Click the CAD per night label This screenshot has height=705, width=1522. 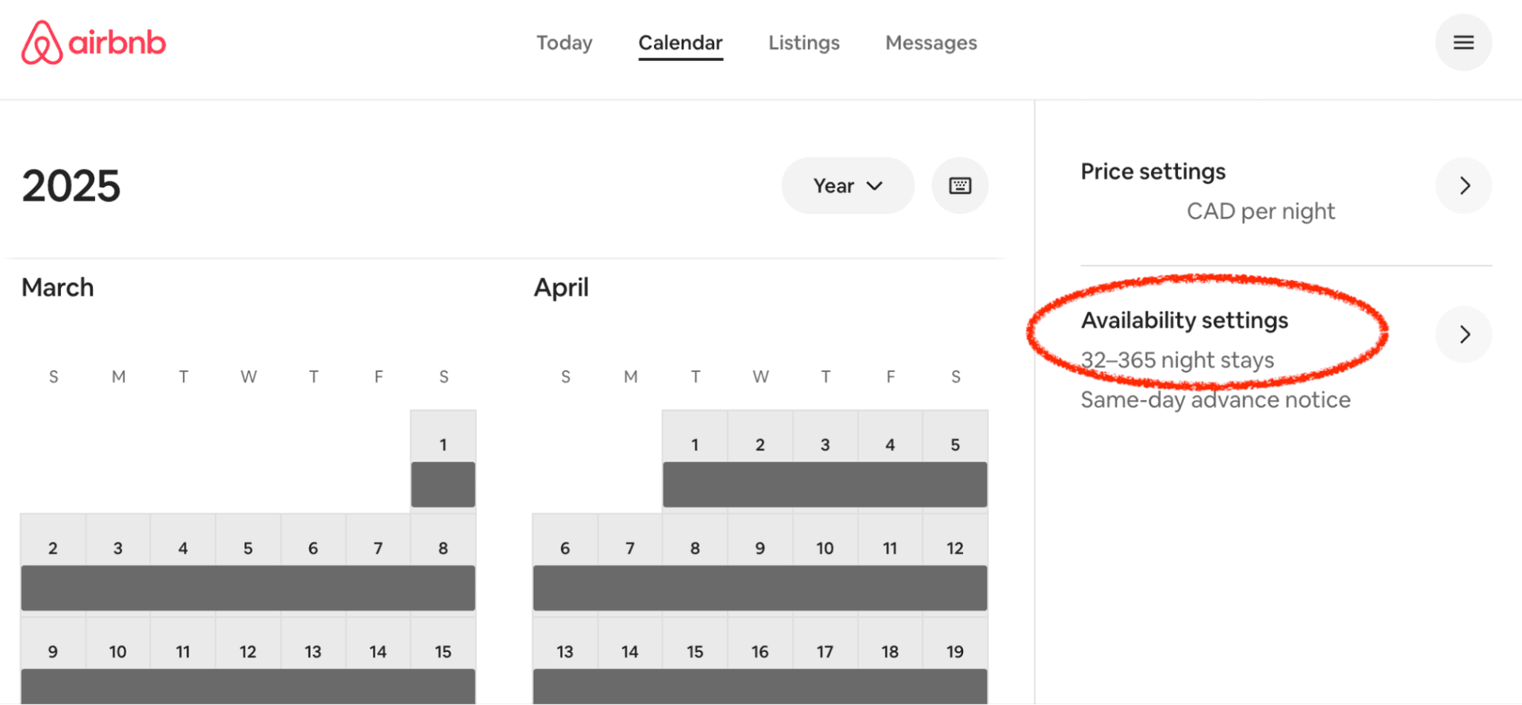(x=1260, y=211)
